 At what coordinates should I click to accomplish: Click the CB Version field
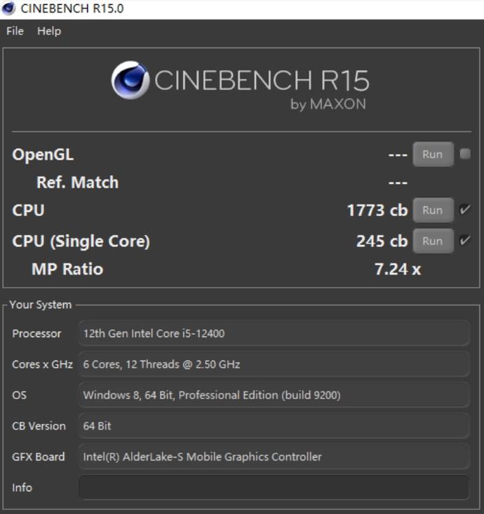274,426
